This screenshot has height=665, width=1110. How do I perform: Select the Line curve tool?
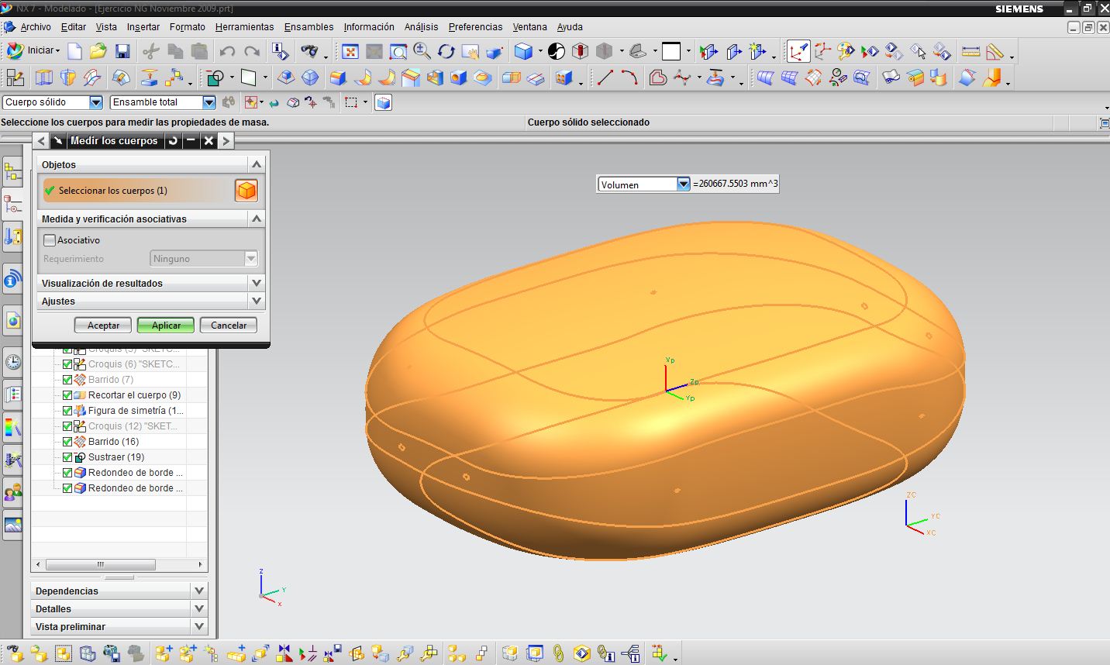pos(605,78)
